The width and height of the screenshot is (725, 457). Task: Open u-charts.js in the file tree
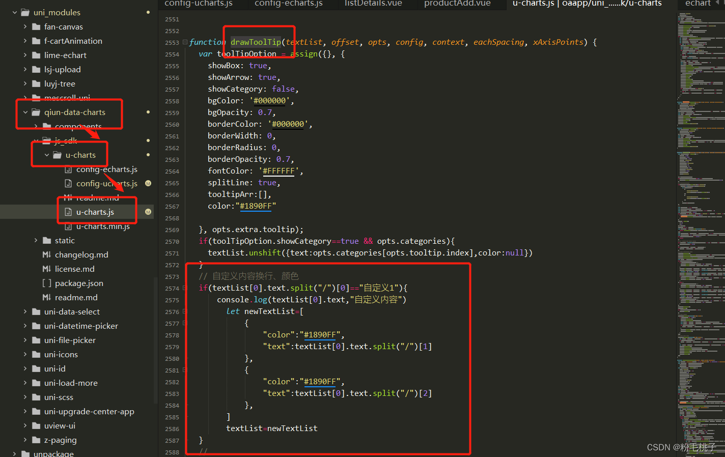point(95,212)
